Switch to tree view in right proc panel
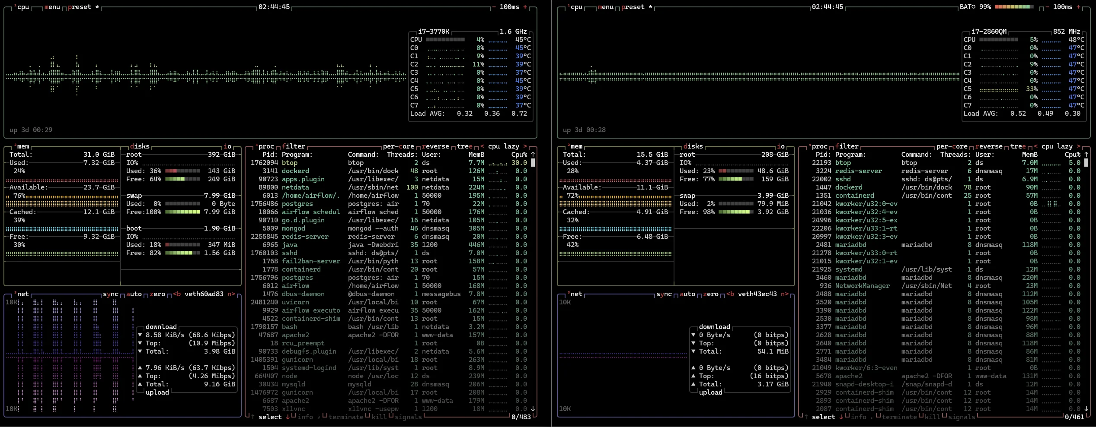 pyautogui.click(x=1018, y=146)
